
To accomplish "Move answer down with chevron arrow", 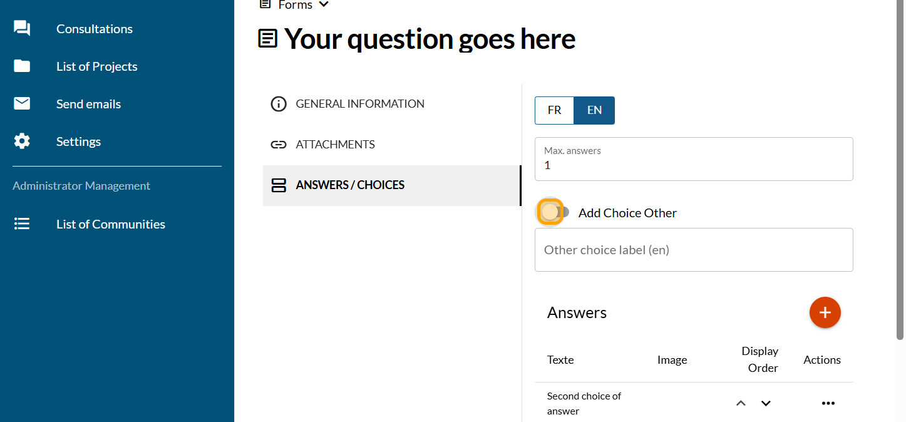I will pyautogui.click(x=765, y=403).
